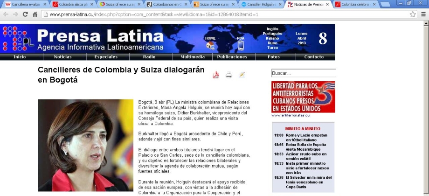Switch to 'Canciller Holguín' tab
The height and width of the screenshot is (196, 429).
pos(261,4)
